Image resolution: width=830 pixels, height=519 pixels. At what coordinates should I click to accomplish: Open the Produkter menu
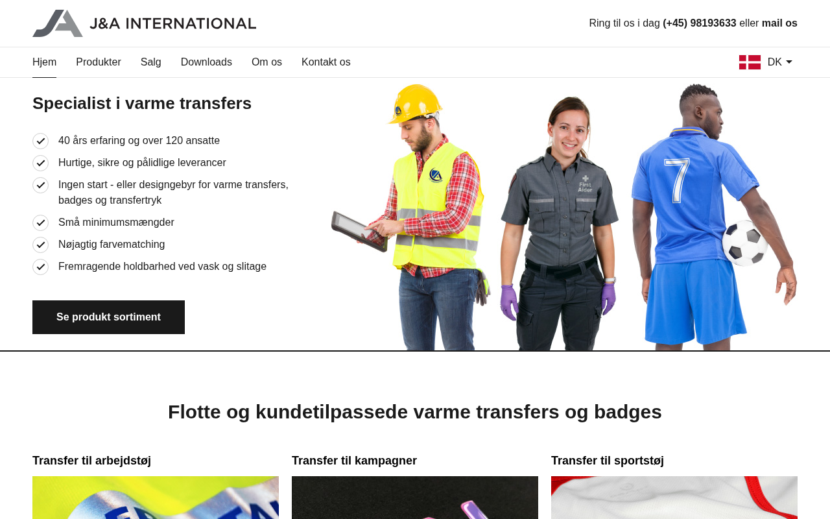coord(99,62)
